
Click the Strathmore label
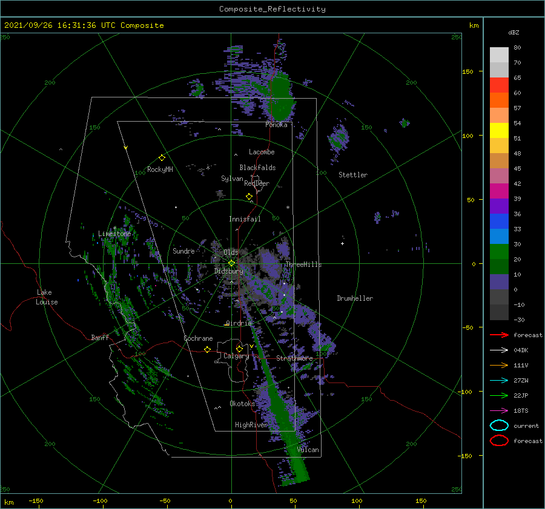click(294, 358)
